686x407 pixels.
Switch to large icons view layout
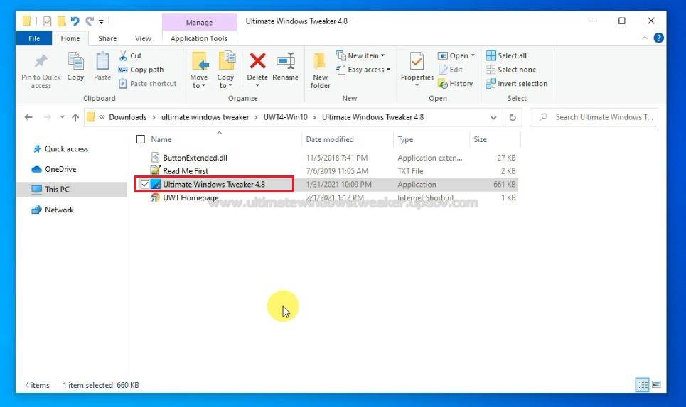[x=656, y=385]
